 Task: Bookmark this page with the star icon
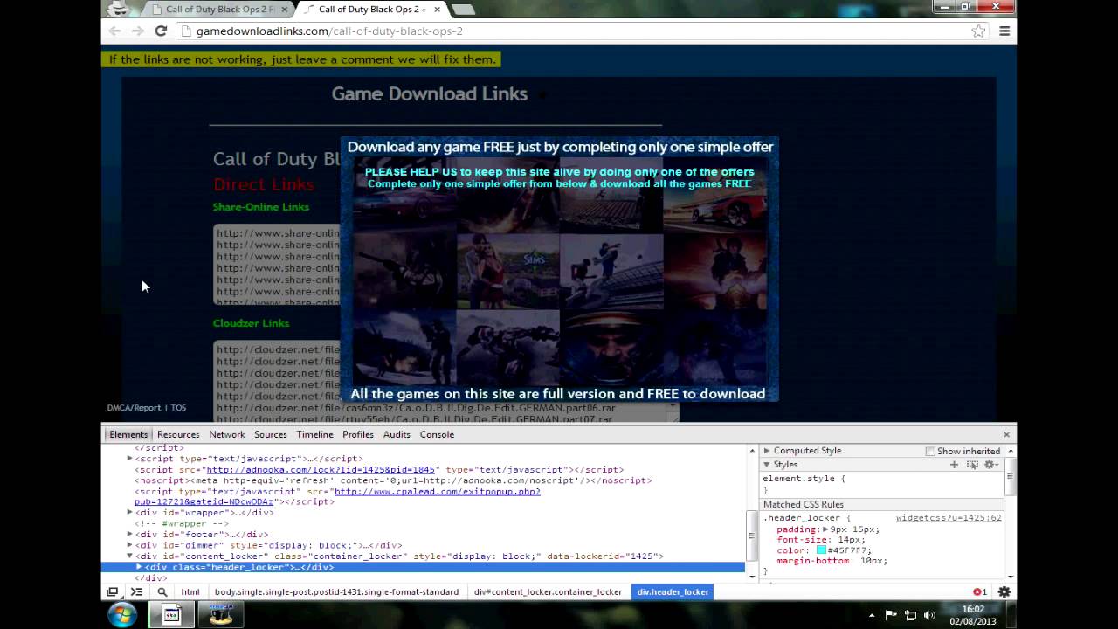pyautogui.click(x=979, y=31)
